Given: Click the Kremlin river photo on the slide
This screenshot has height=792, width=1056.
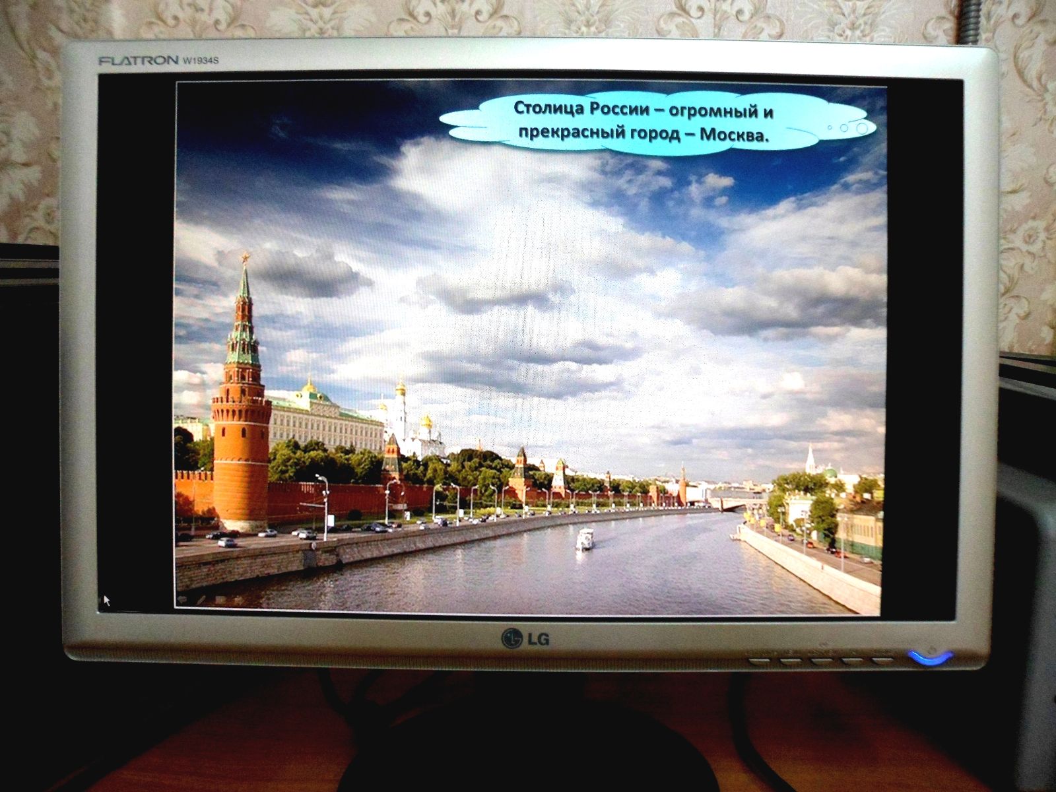Looking at the screenshot, I should (529, 348).
